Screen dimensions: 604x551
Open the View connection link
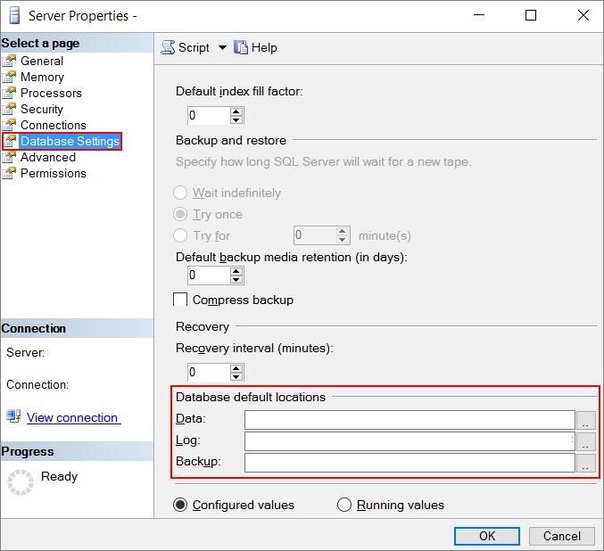pyautogui.click(x=72, y=418)
